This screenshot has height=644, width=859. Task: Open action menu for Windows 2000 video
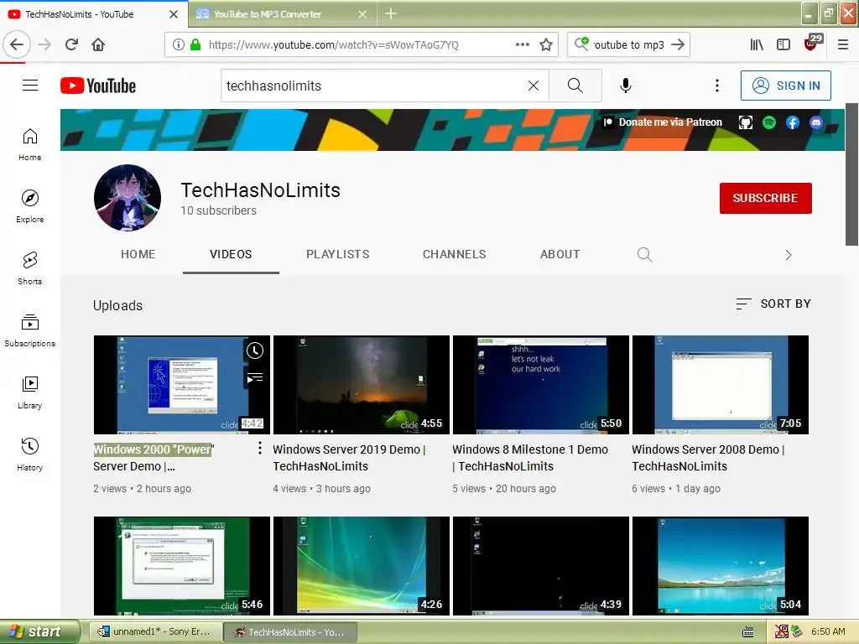point(260,449)
